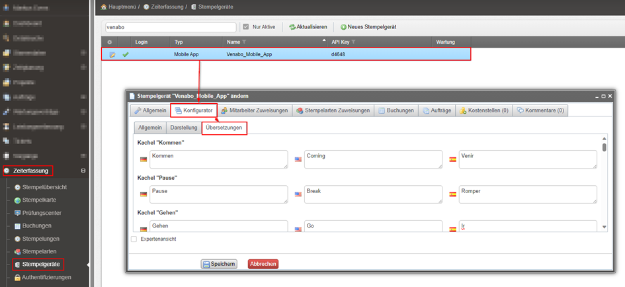Click the English translation field containing Coming
Viewport: 625px width, 287px height.
coord(372,159)
